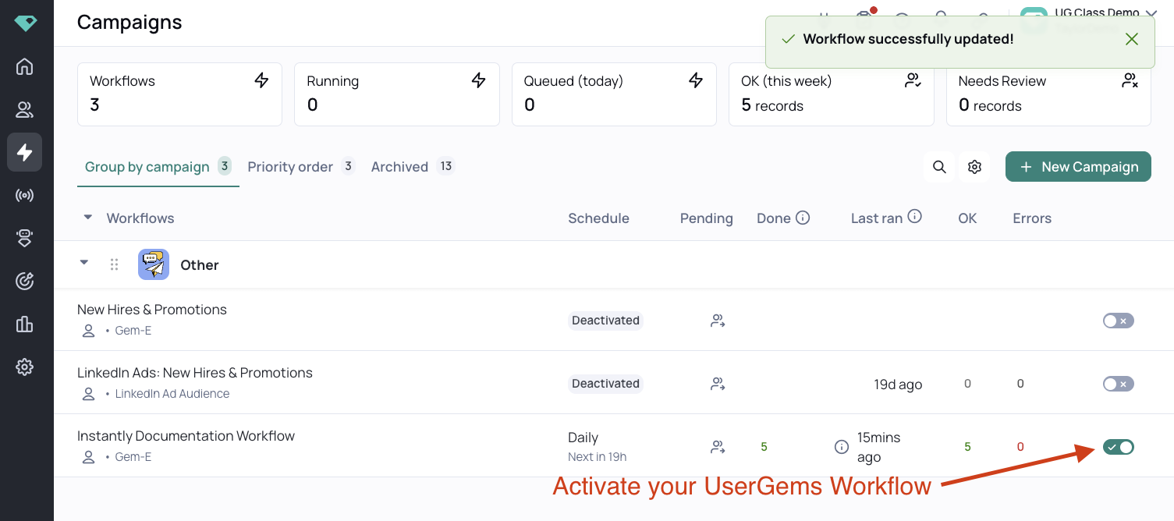Open the Running summary card
The width and height of the screenshot is (1174, 521).
(x=396, y=94)
